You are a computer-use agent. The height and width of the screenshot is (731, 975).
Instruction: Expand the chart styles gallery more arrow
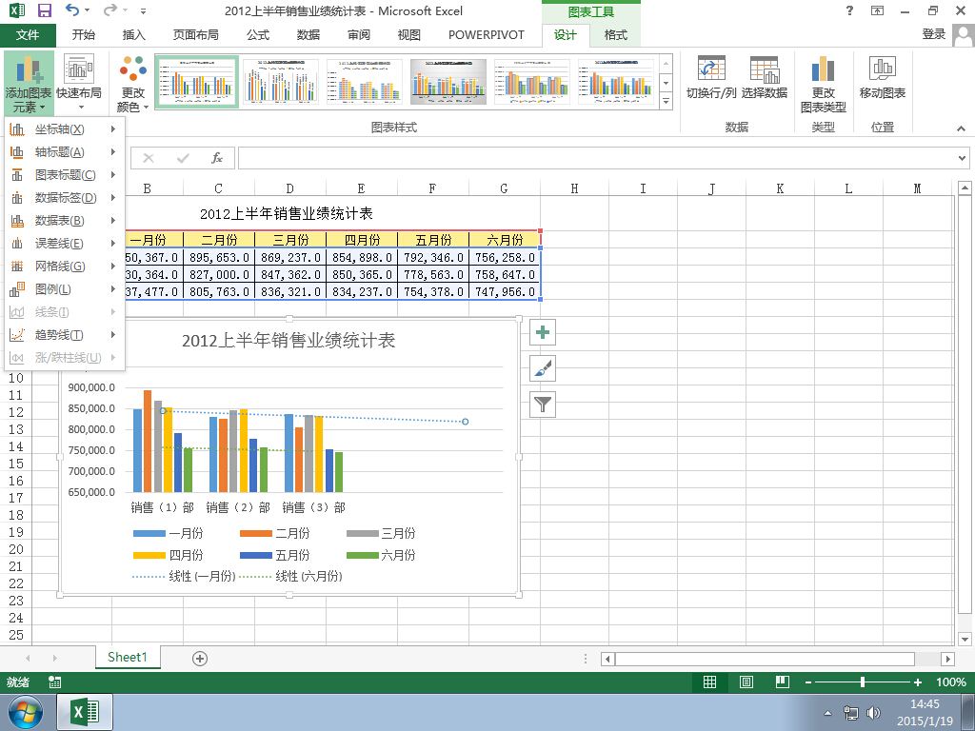[666, 100]
